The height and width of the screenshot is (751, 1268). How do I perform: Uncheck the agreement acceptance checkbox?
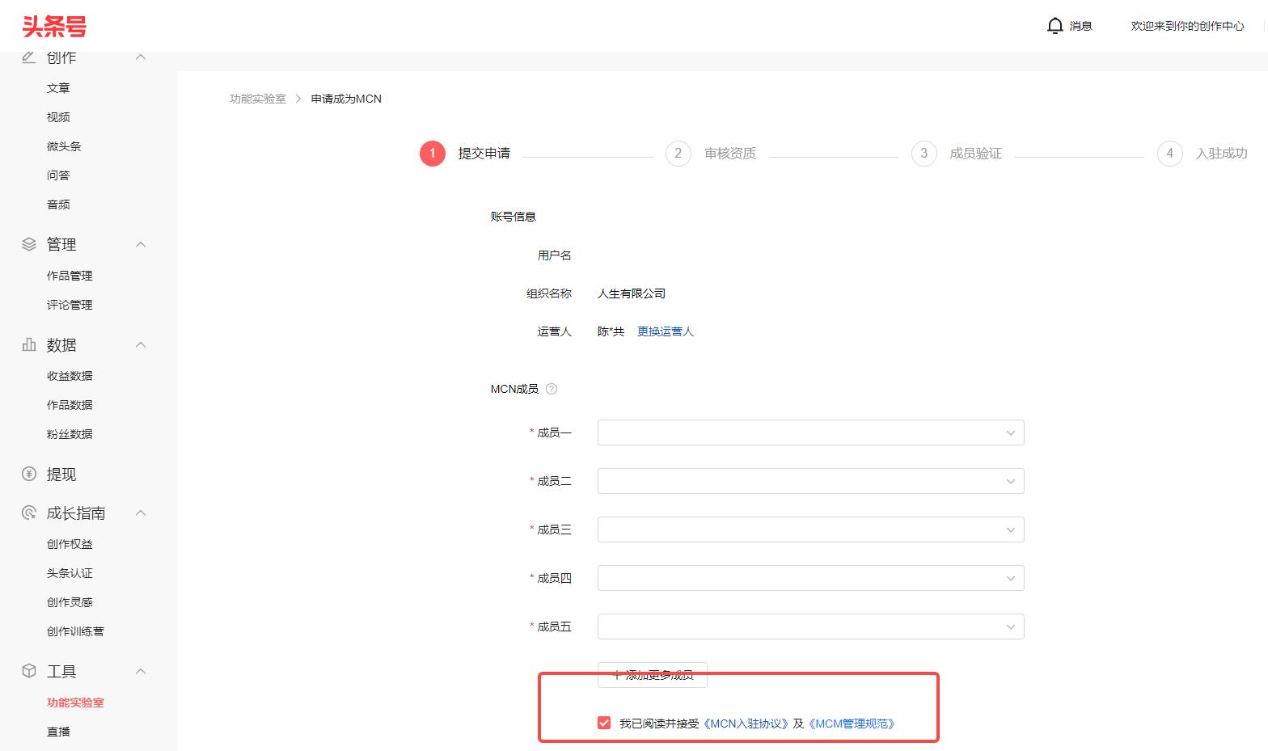click(604, 723)
